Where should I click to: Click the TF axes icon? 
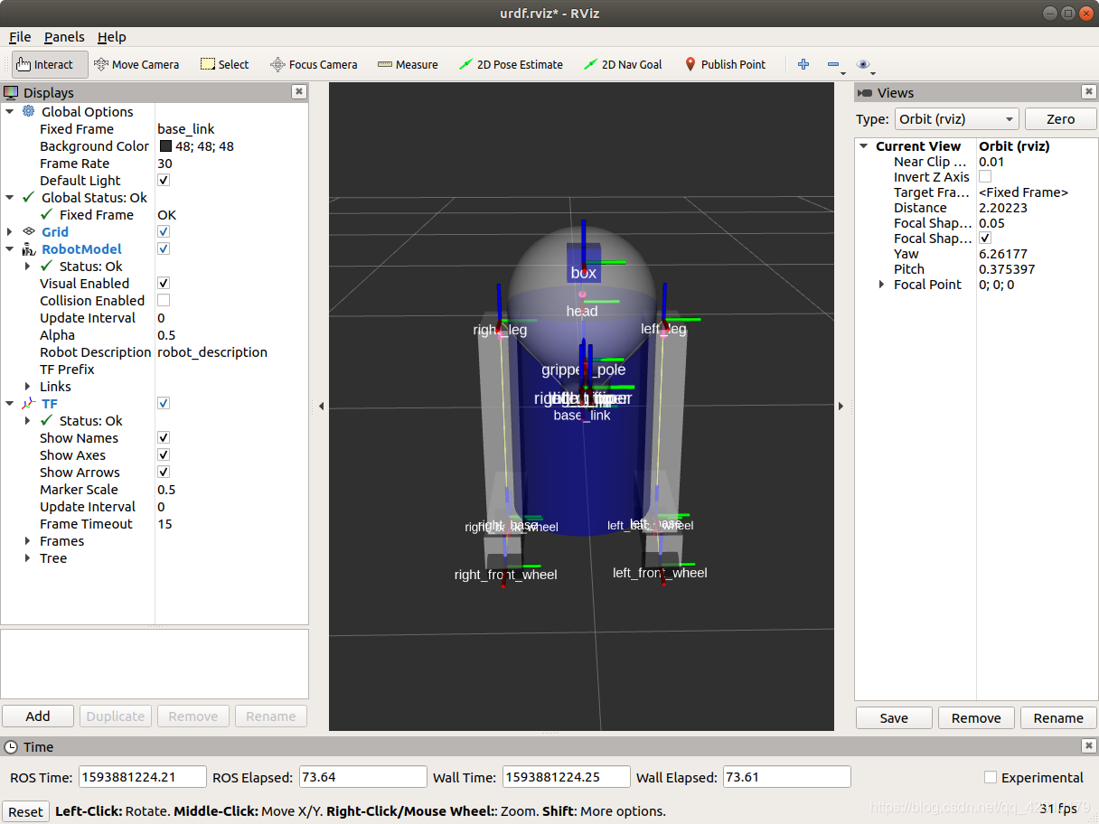28,403
